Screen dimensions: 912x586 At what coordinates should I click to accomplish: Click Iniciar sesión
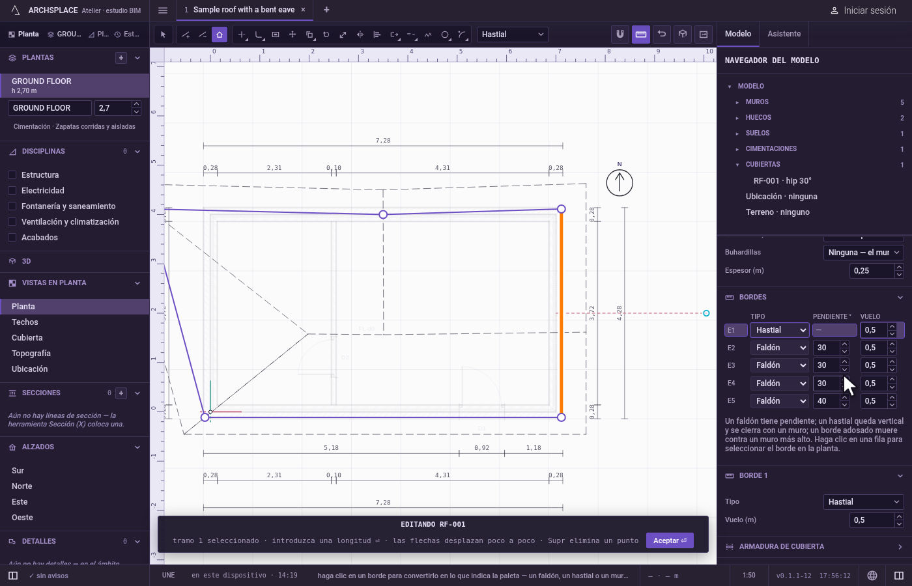pyautogui.click(x=863, y=10)
